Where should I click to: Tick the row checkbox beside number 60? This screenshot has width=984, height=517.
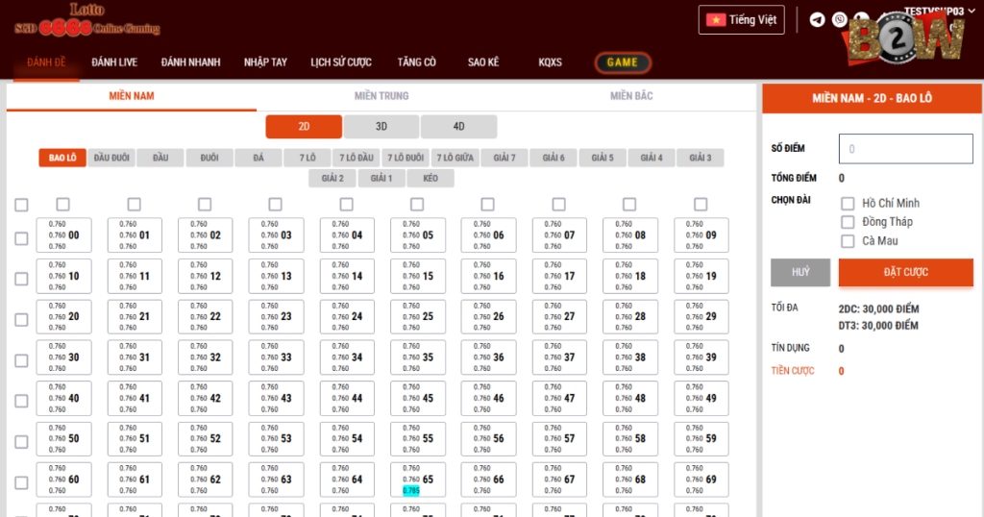click(21, 482)
